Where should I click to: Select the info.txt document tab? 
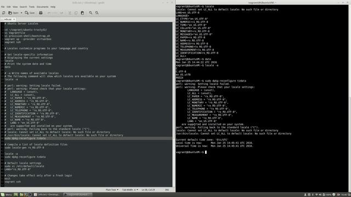[8, 19]
